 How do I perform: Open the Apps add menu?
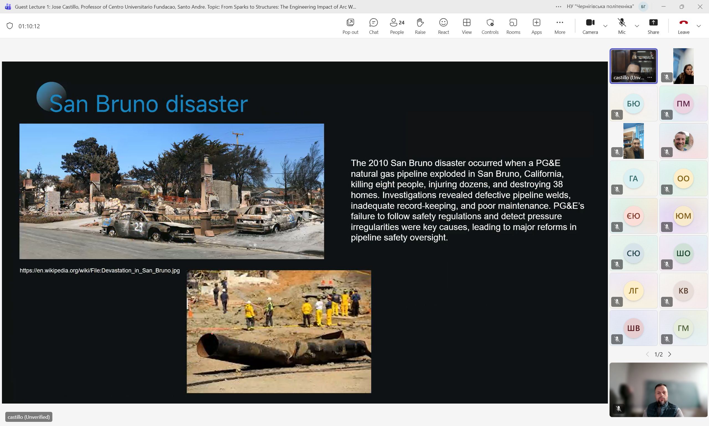pos(536,26)
